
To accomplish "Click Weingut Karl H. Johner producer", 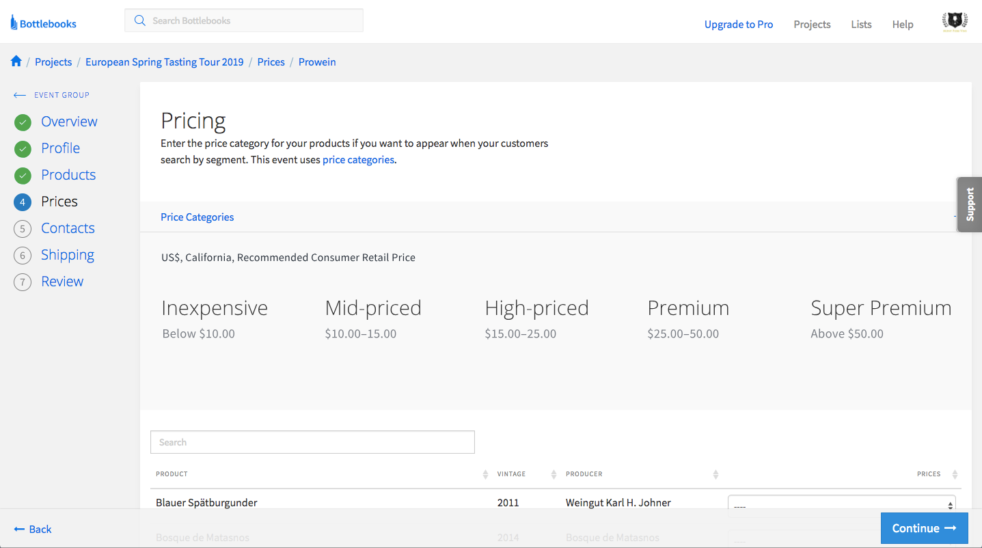I will (618, 503).
